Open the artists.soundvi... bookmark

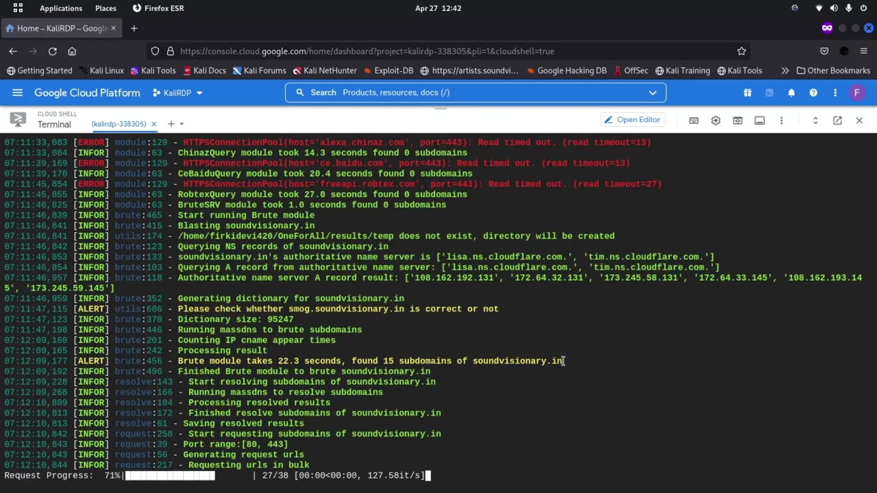pos(469,71)
